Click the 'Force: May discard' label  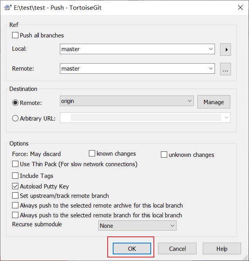click(x=36, y=154)
